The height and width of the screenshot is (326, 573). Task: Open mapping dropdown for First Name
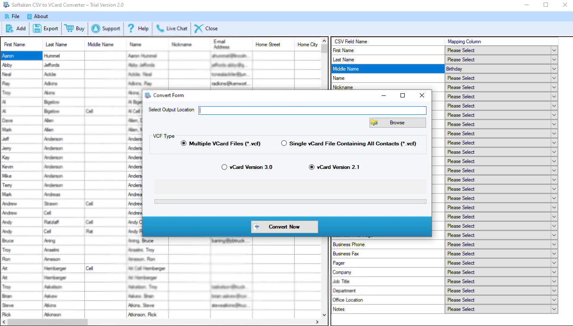(554, 50)
